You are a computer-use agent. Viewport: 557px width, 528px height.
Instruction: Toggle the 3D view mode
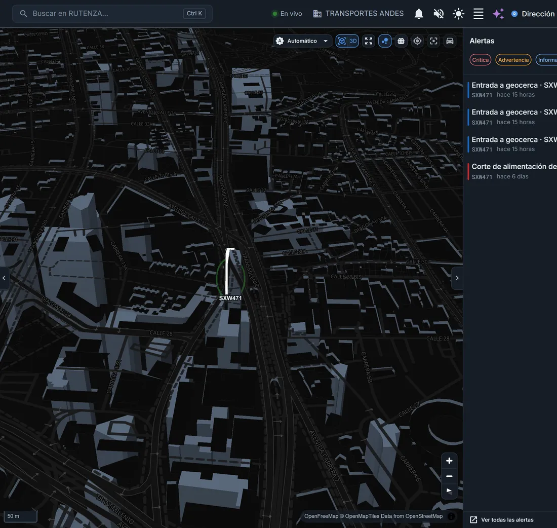[x=347, y=41]
